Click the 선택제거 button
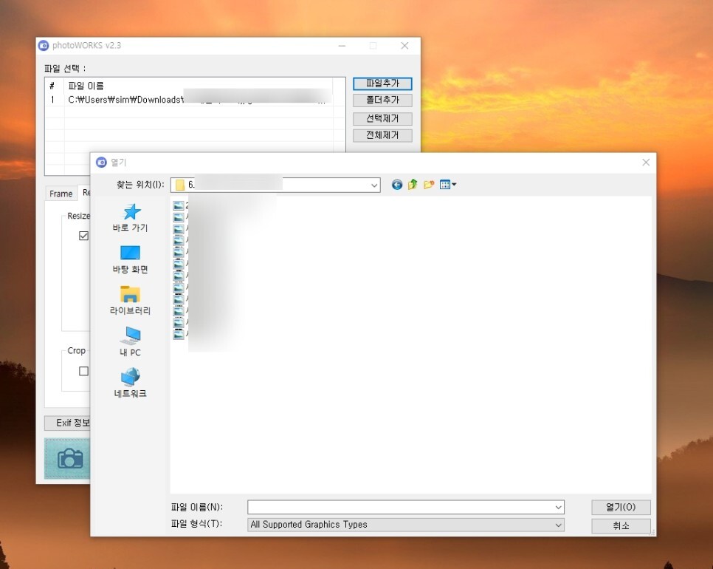 [382, 119]
